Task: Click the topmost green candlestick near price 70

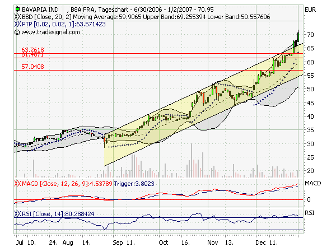Action: pyautogui.click(x=298, y=36)
